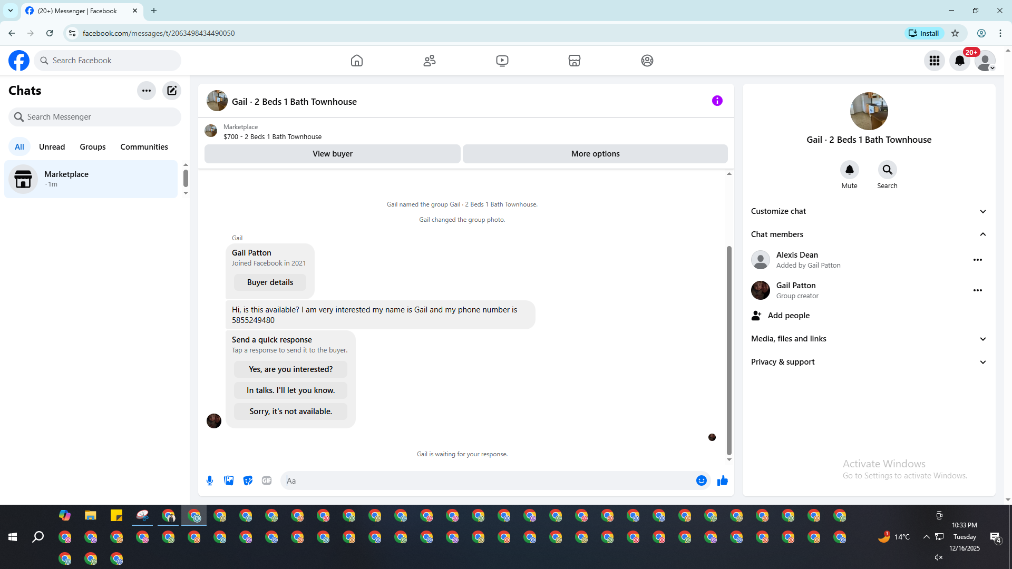Open File Explorer from taskbar
Image resolution: width=1012 pixels, height=569 pixels.
tap(91, 515)
